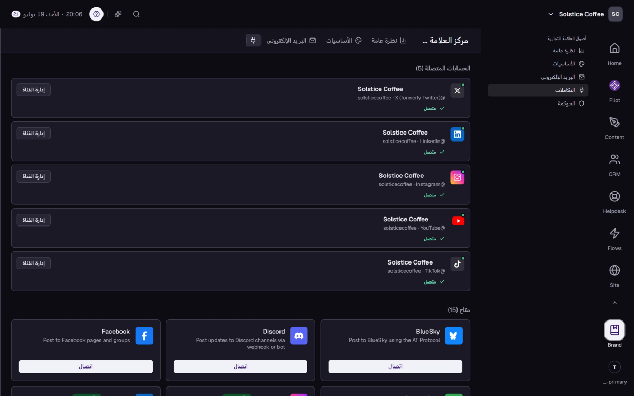The height and width of the screenshot is (396, 634).
Task: Click the TikTok logo icon
Action: pyautogui.click(x=458, y=264)
